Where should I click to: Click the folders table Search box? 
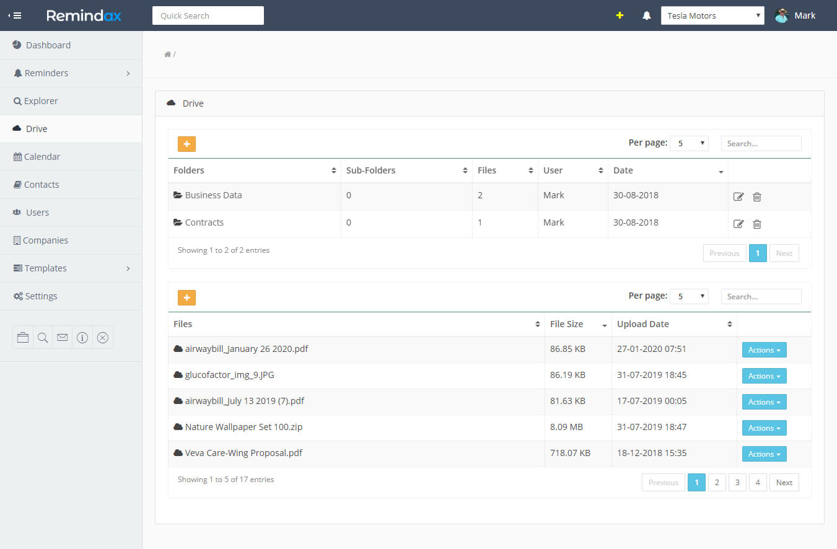(x=761, y=143)
